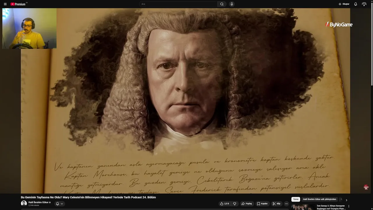Open Halil İbrahim Göker channel avatar
Screen dimensions: 373x210
coord(24,203)
